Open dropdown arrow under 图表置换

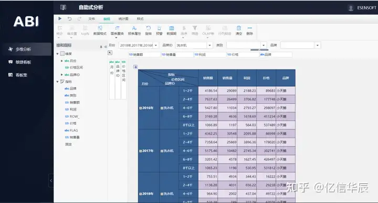point(116,38)
